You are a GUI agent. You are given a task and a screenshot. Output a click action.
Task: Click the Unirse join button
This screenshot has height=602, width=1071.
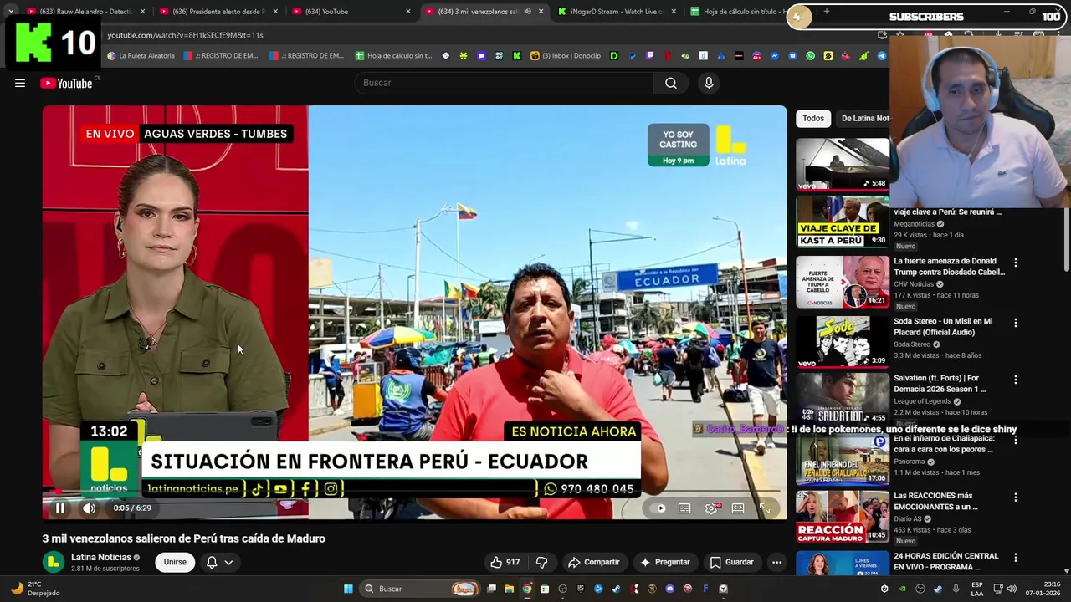tap(175, 562)
